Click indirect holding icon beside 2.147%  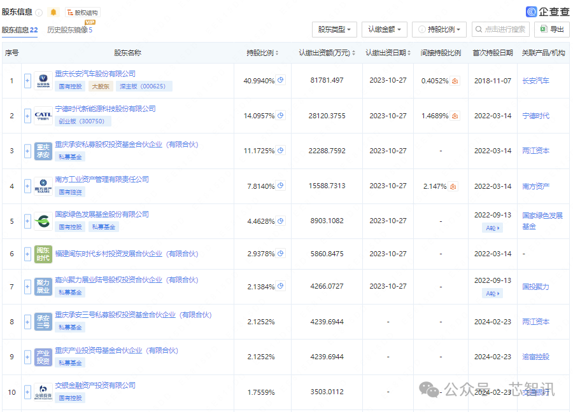click(x=453, y=186)
